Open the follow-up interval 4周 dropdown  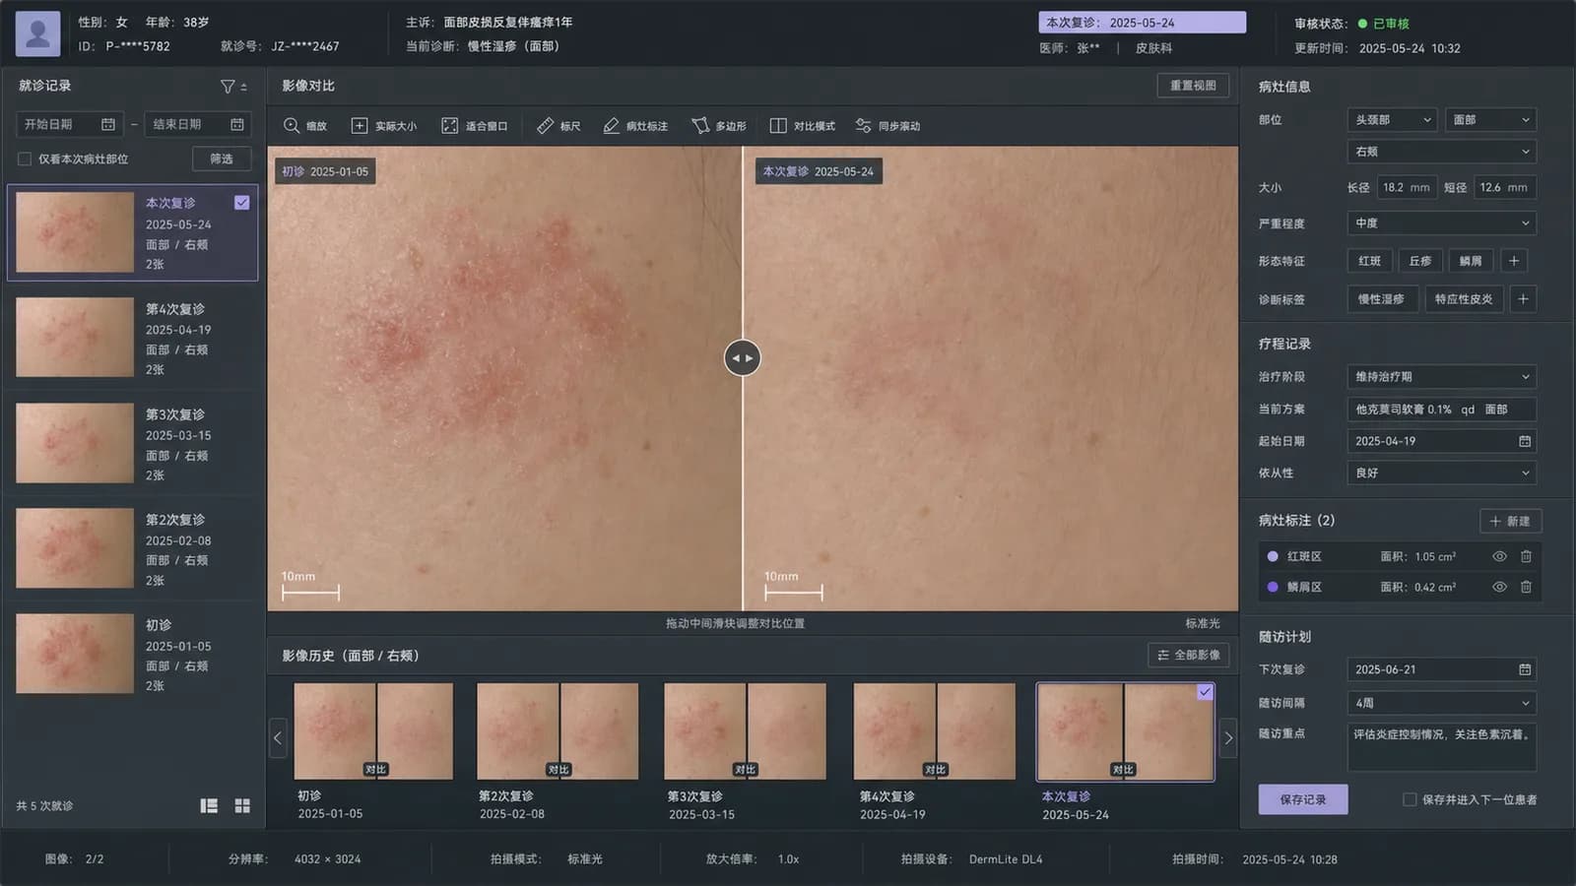(x=1442, y=703)
